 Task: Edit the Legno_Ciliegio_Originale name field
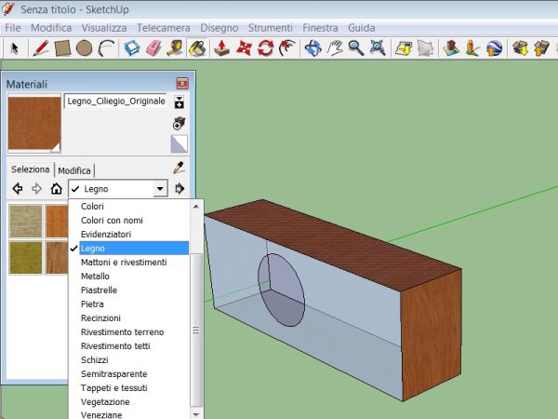[115, 101]
